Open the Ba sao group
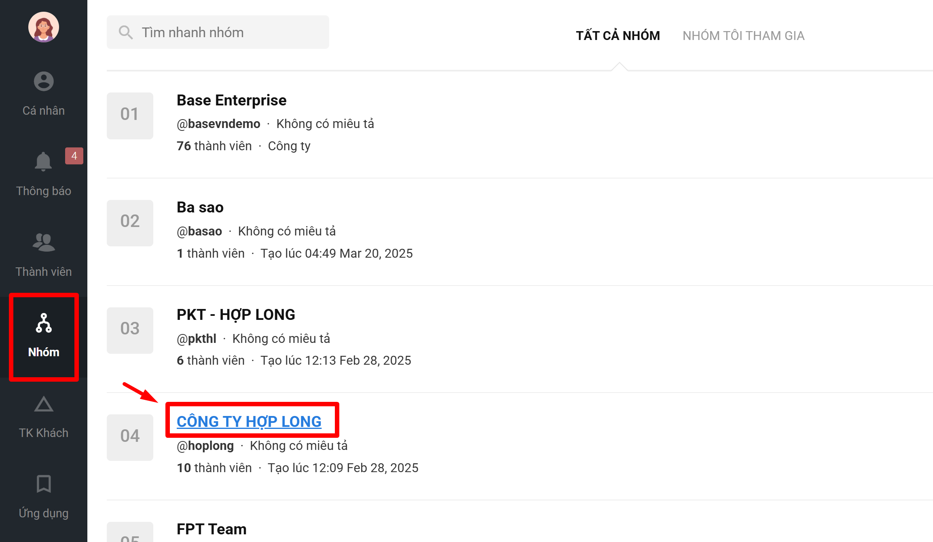Screen dimensions: 933x542 tap(200, 207)
